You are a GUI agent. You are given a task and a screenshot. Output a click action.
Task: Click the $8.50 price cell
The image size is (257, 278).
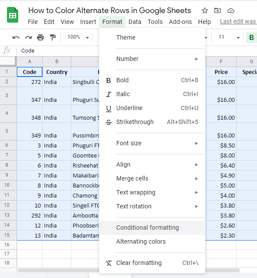[221, 145]
